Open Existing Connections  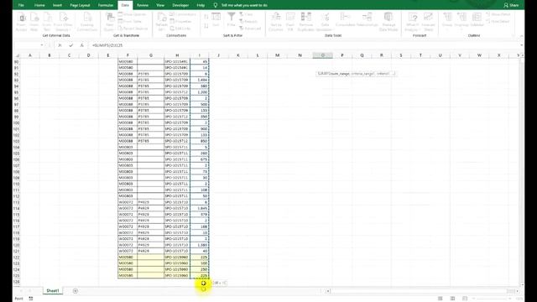87,22
